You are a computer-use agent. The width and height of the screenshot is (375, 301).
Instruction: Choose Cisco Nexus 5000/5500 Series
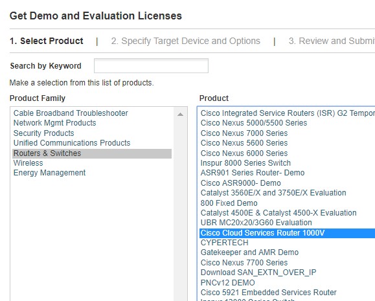click(254, 123)
